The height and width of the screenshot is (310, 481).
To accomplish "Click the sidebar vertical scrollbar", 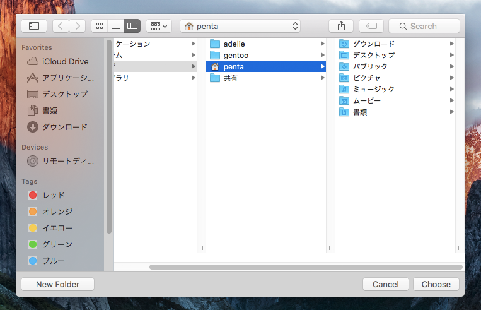I will point(109,137).
